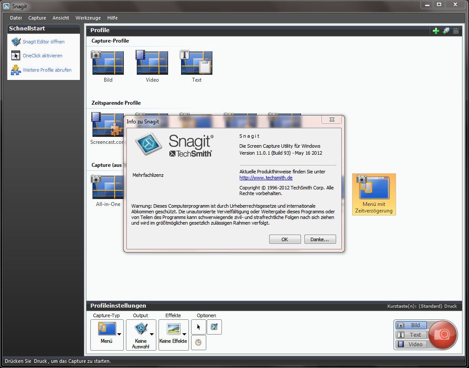The height and width of the screenshot is (368, 469).
Task: Click the Snagit title bar icon
Action: (6, 6)
